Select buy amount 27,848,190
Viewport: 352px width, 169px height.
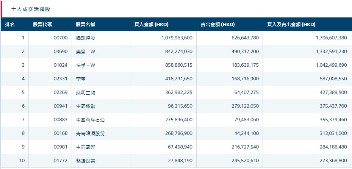[180, 161]
